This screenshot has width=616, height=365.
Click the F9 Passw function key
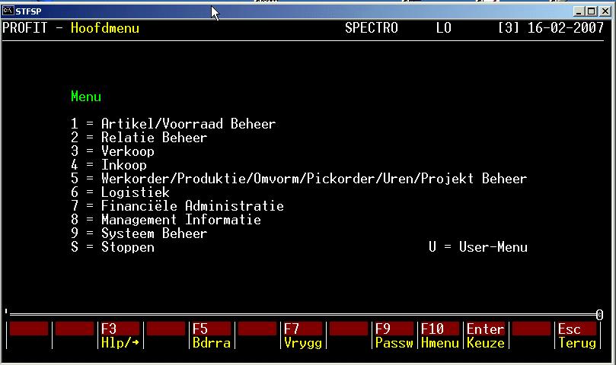click(x=394, y=335)
